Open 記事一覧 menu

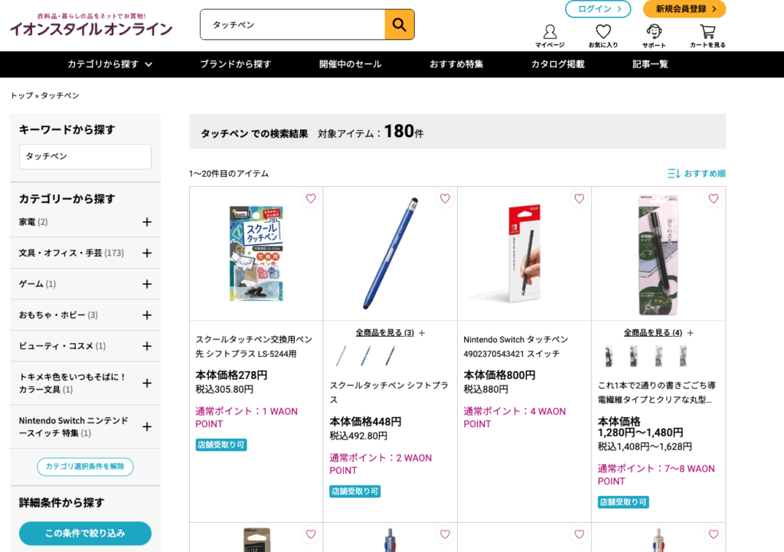[650, 64]
